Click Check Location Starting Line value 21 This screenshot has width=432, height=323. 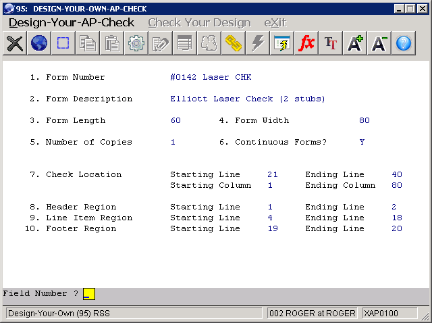[x=273, y=174]
